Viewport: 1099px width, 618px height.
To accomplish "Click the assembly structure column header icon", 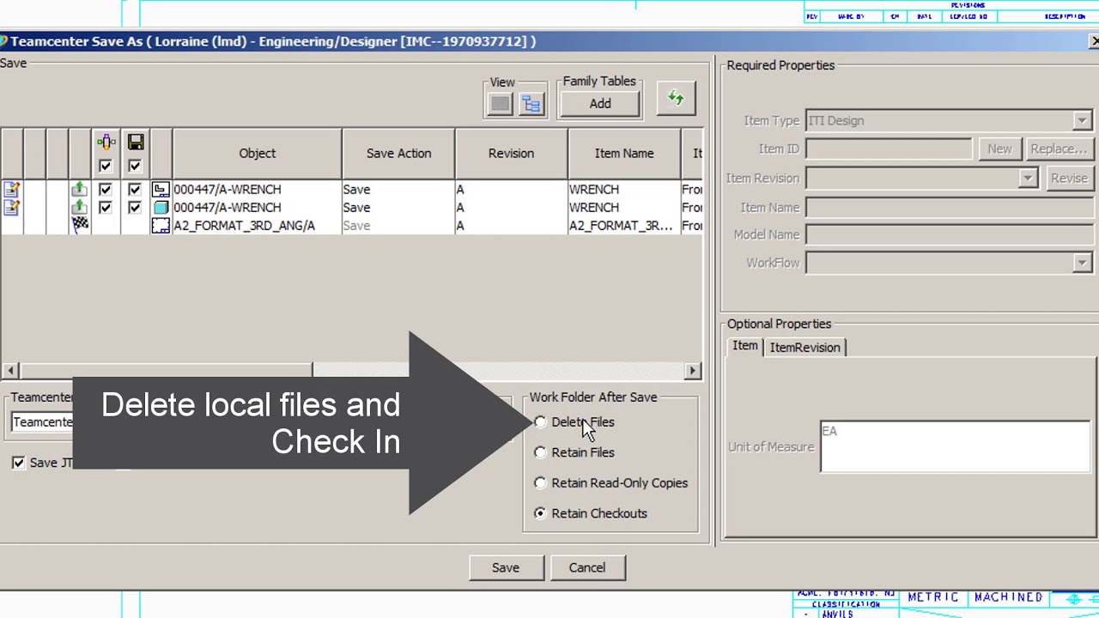I will [106, 142].
